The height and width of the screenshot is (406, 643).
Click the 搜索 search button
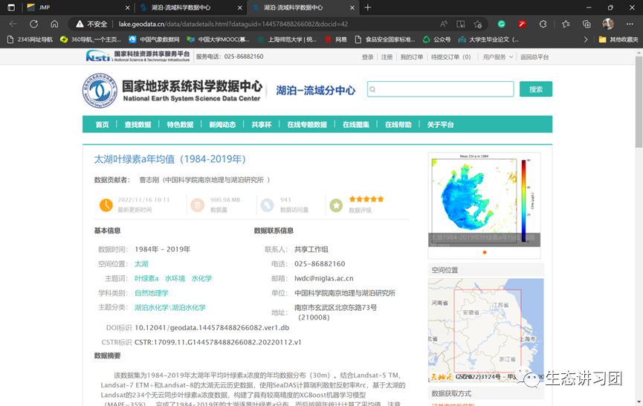click(536, 89)
